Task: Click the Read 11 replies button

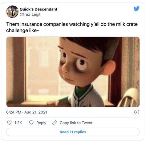Action: [x=73, y=132]
